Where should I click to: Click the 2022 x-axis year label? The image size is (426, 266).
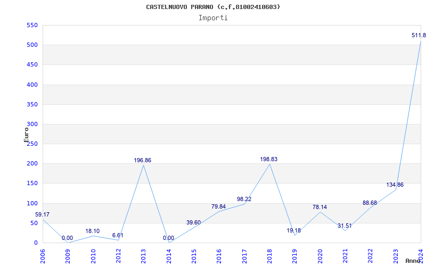click(x=370, y=256)
